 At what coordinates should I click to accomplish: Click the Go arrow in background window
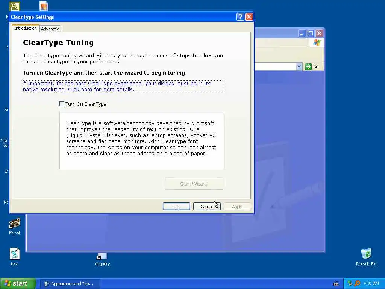point(312,67)
